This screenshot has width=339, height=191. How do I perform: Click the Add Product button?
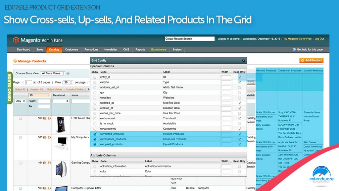pos(311,60)
